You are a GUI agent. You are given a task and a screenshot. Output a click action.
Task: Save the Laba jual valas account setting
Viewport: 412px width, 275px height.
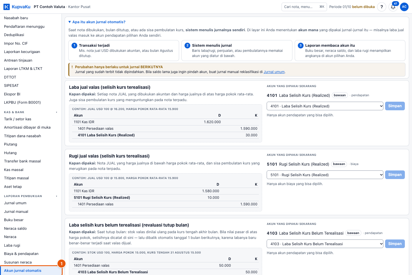tap(395, 106)
